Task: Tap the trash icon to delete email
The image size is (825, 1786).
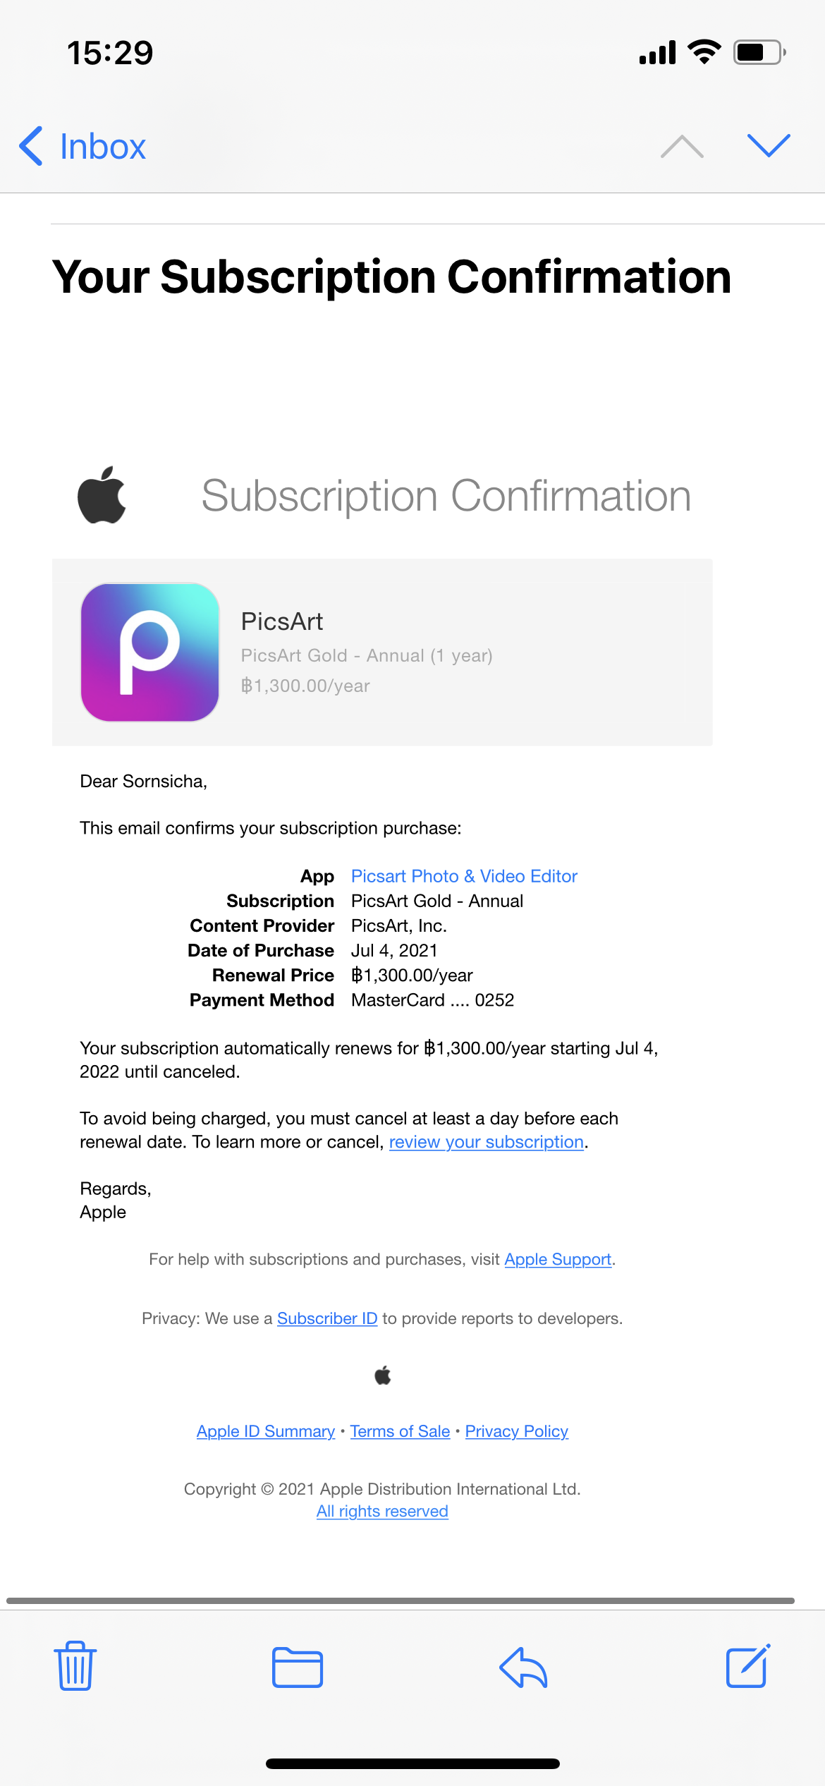Action: point(75,1666)
